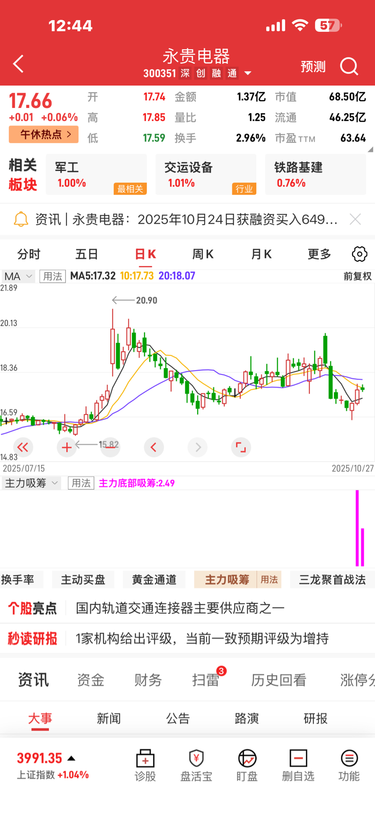Viewport: 375px width, 813px height.
Task: Open the 午休热点 orange button
Action: point(43,134)
